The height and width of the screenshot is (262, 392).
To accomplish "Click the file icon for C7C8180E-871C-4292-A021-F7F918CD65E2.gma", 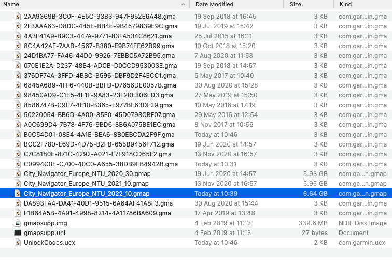I will click(18, 154).
